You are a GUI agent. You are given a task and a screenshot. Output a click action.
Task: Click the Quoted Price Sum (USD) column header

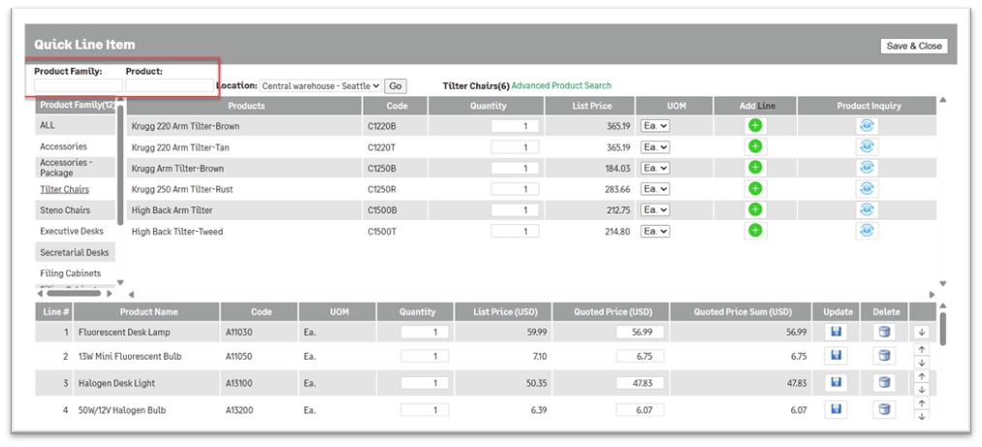742,312
